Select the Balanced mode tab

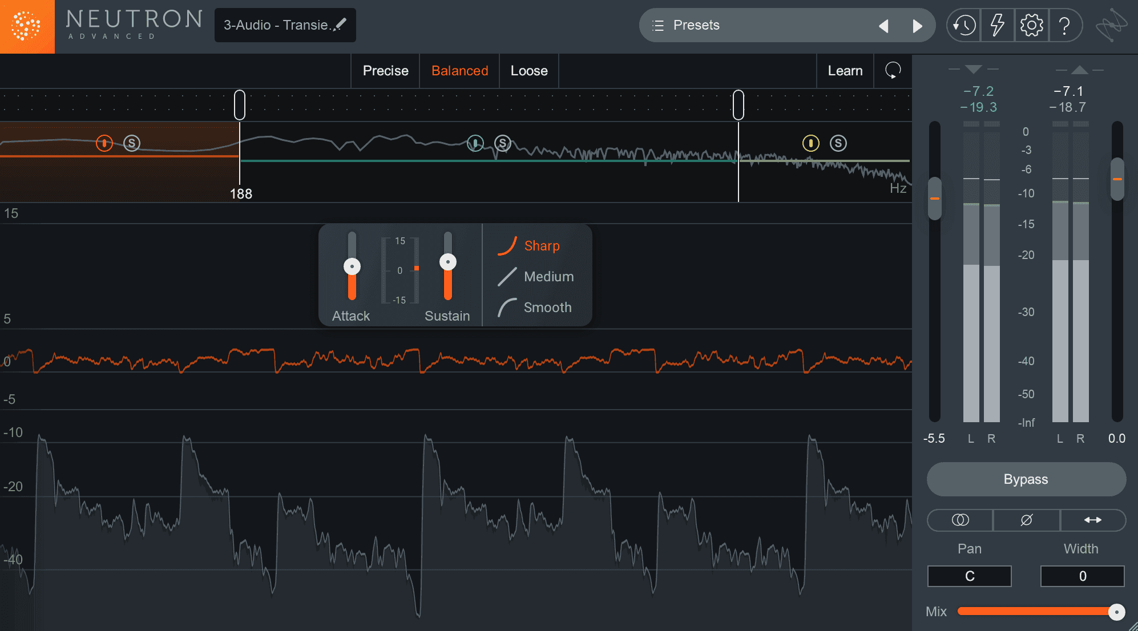[x=460, y=71]
